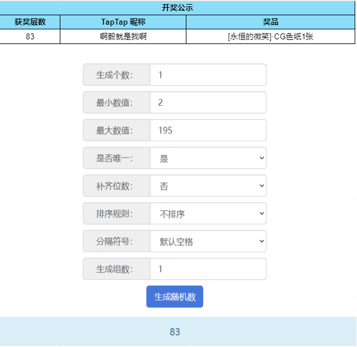Select the 最大数值 field containing 195

(208, 130)
